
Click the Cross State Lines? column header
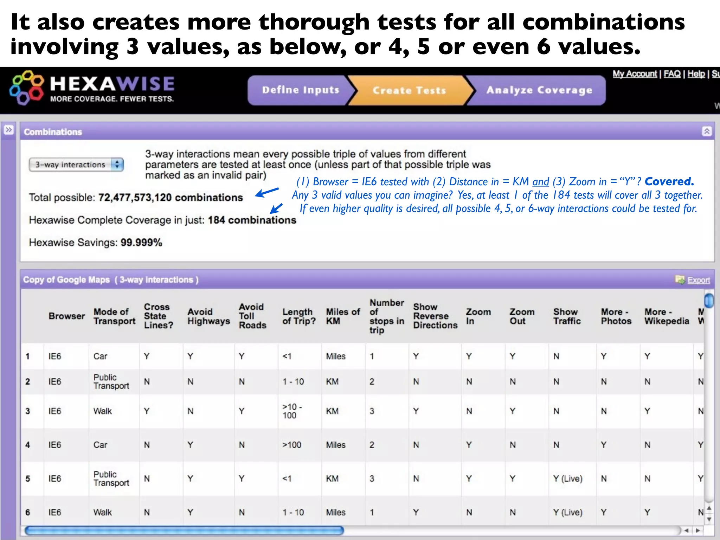point(159,316)
